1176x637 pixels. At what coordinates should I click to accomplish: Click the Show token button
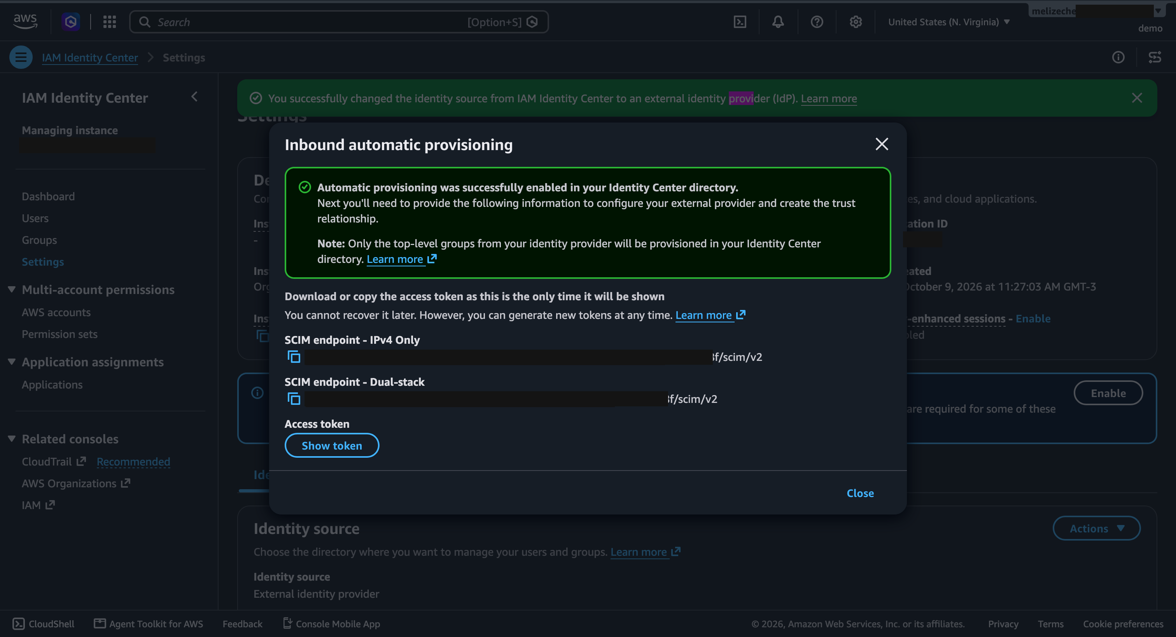tap(332, 445)
